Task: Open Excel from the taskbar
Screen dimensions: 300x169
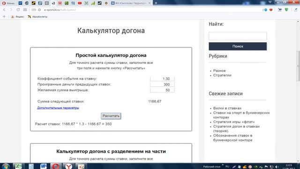Action: (x=18, y=166)
